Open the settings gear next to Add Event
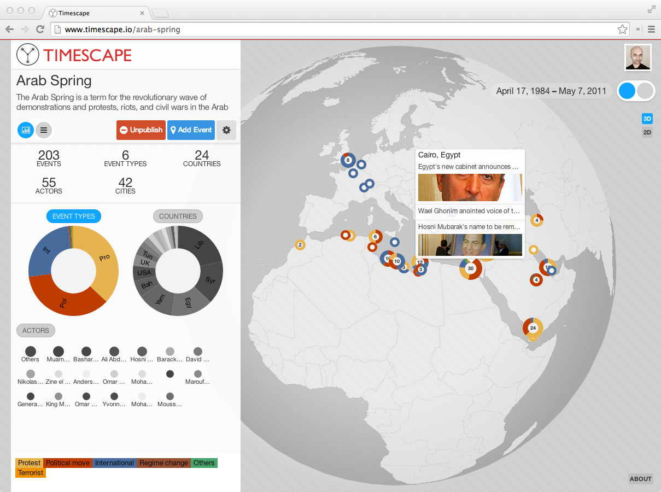The image size is (661, 492). 226,130
